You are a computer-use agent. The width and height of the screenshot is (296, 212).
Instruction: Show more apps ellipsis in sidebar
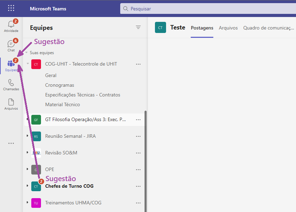coord(11,143)
